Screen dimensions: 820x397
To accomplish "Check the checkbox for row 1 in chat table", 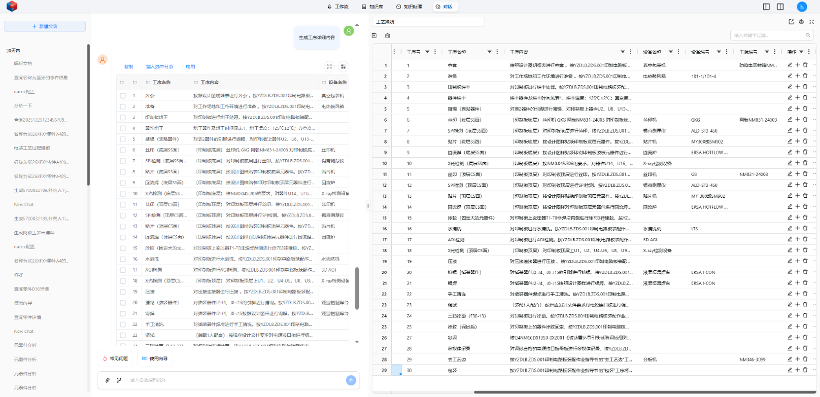I will pos(123,96).
